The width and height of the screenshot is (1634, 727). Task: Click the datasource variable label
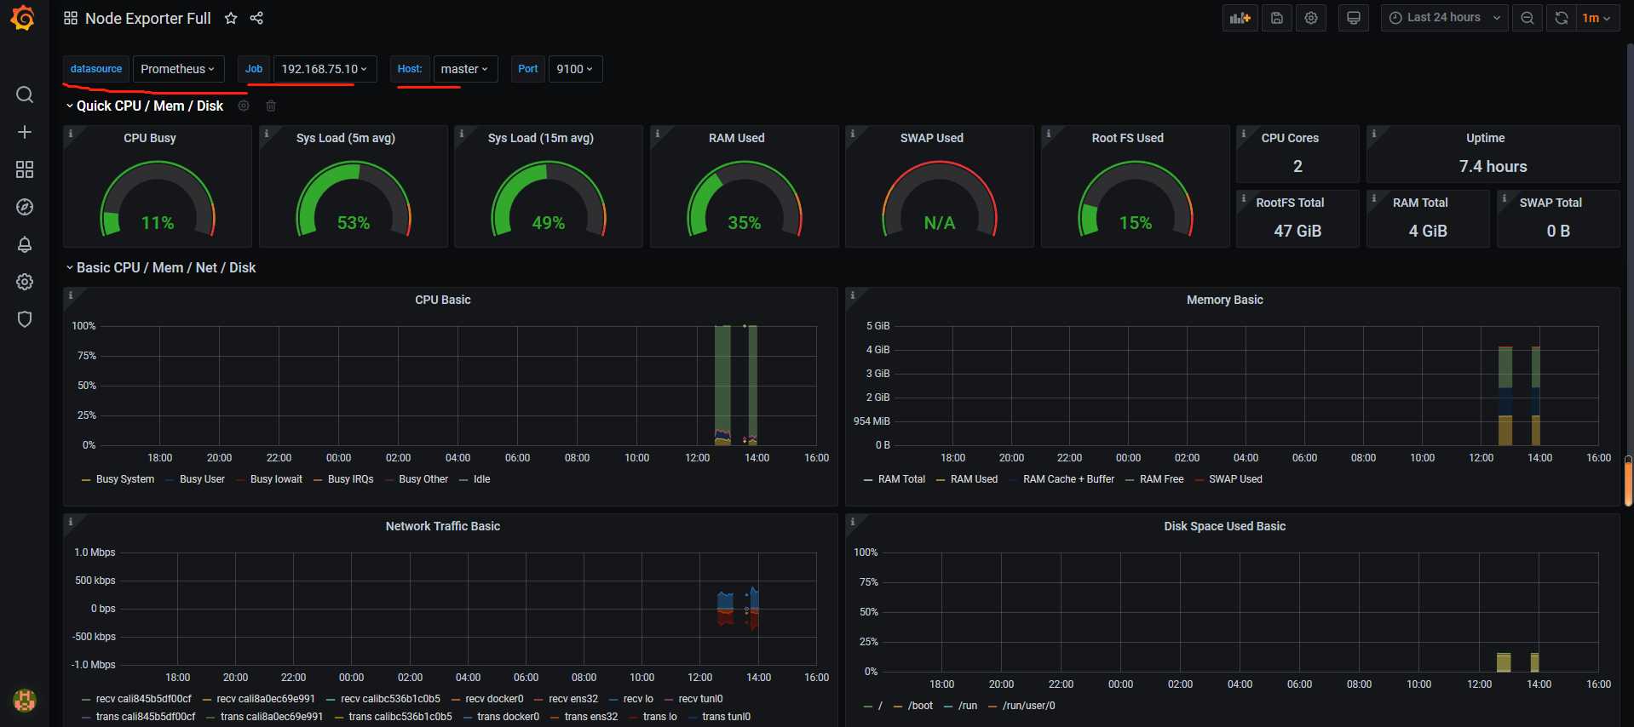(x=96, y=69)
